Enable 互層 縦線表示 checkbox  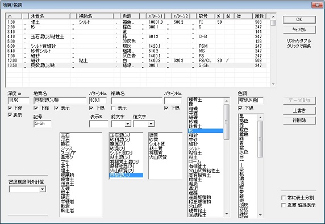pyautogui.click(x=284, y=205)
